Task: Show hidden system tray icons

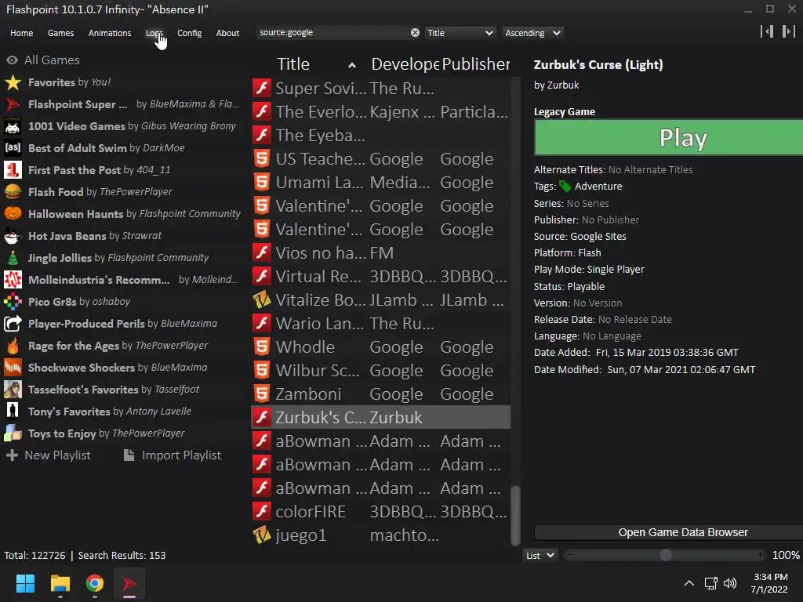Action: point(689,583)
